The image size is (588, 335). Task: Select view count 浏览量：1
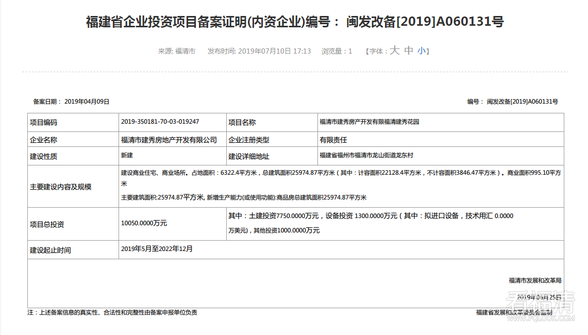point(337,52)
